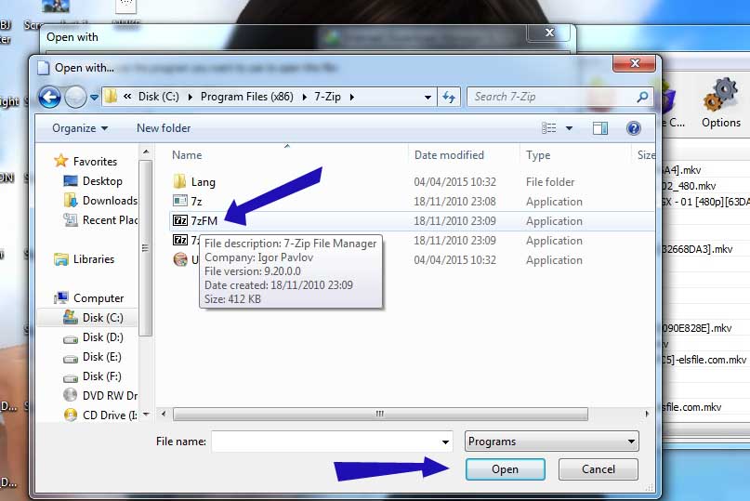
Task: Select Computer in navigation pane
Action: (x=99, y=298)
